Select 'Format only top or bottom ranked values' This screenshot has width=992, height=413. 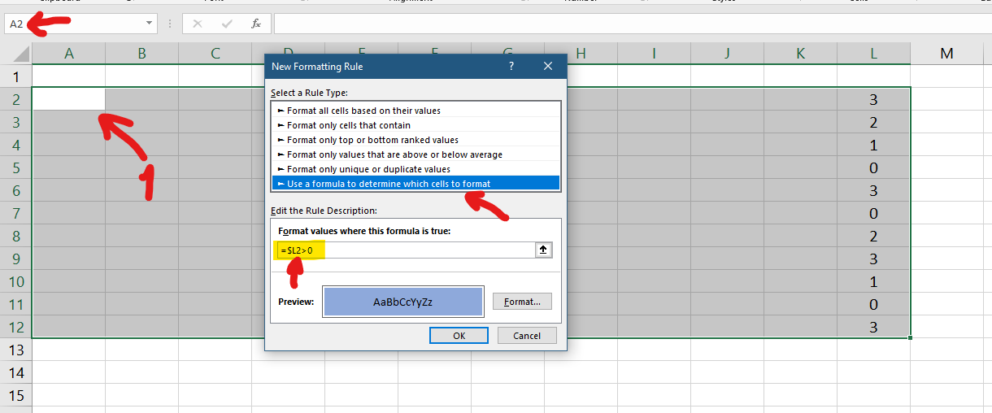tap(416, 139)
